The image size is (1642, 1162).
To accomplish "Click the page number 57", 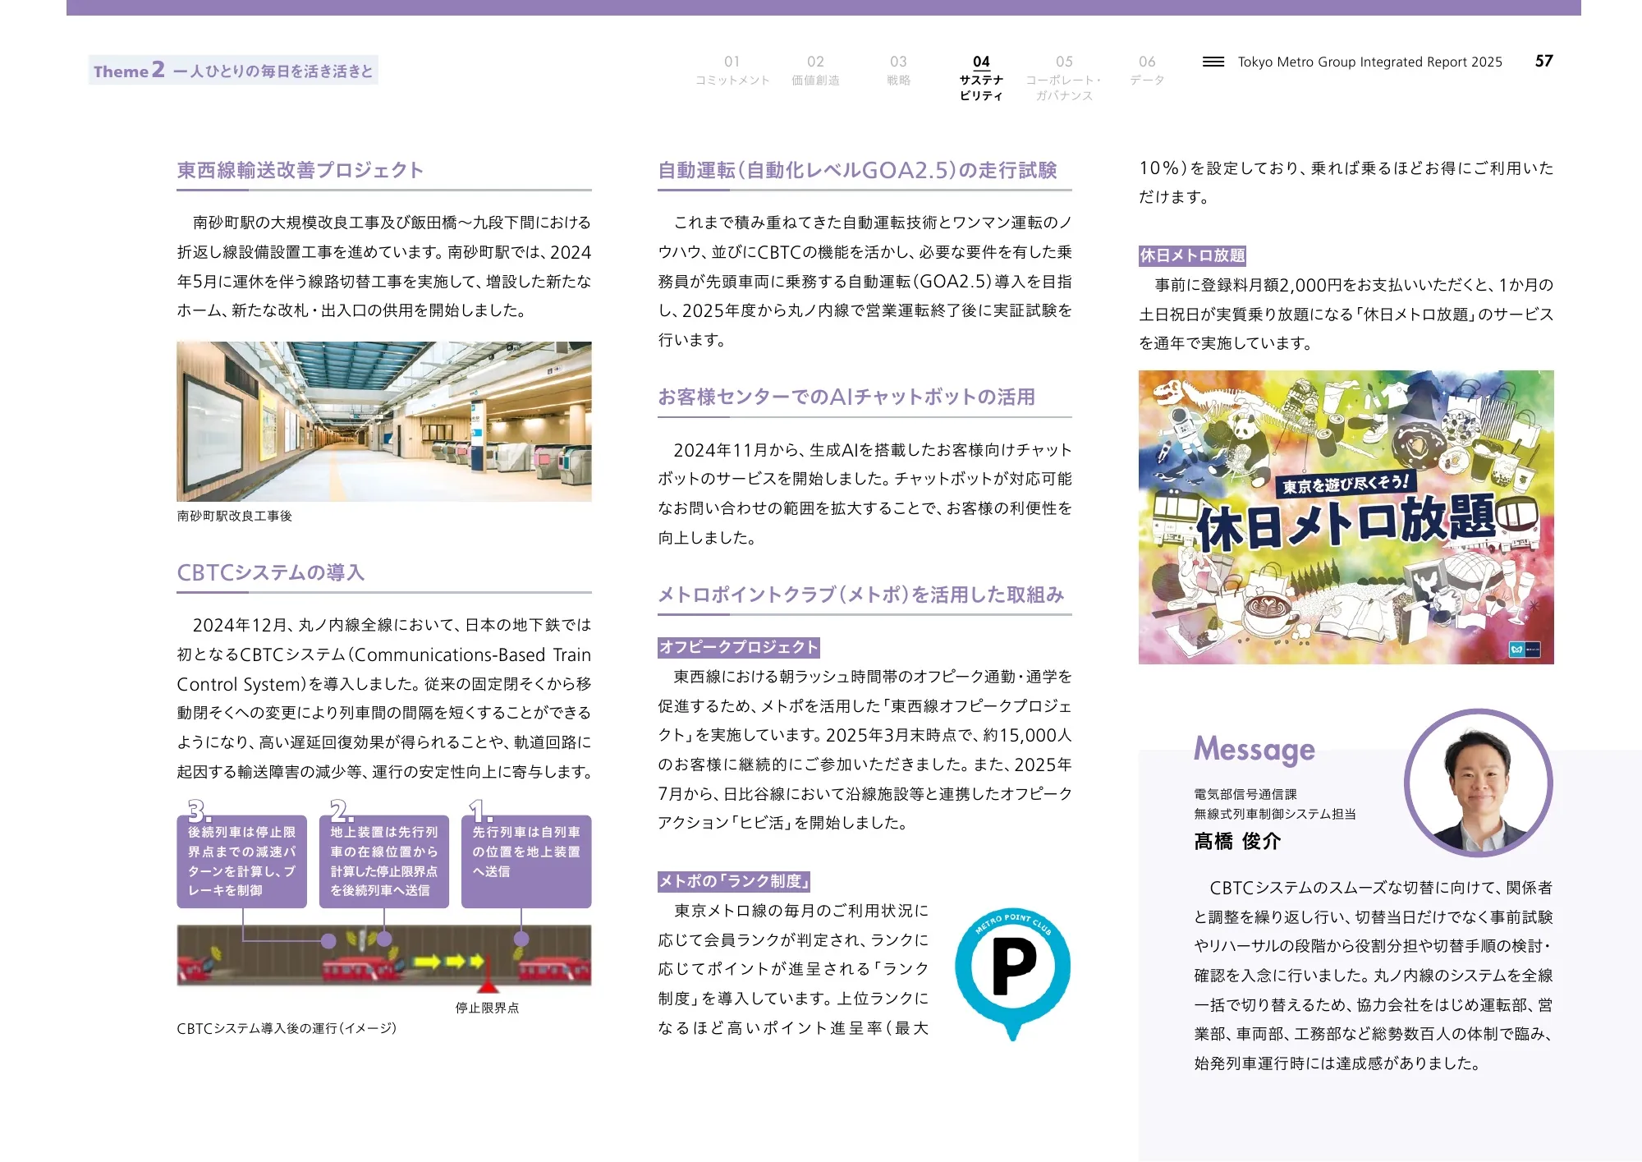I will [1543, 61].
